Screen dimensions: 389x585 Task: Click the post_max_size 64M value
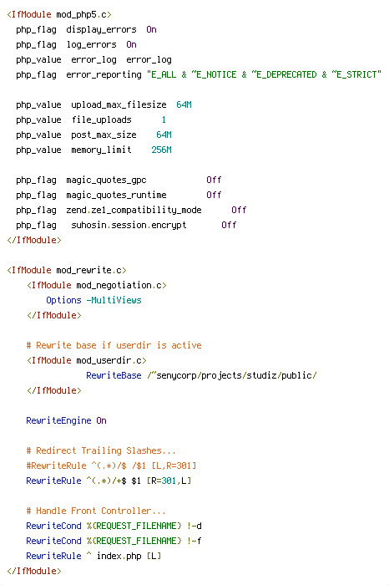164,135
